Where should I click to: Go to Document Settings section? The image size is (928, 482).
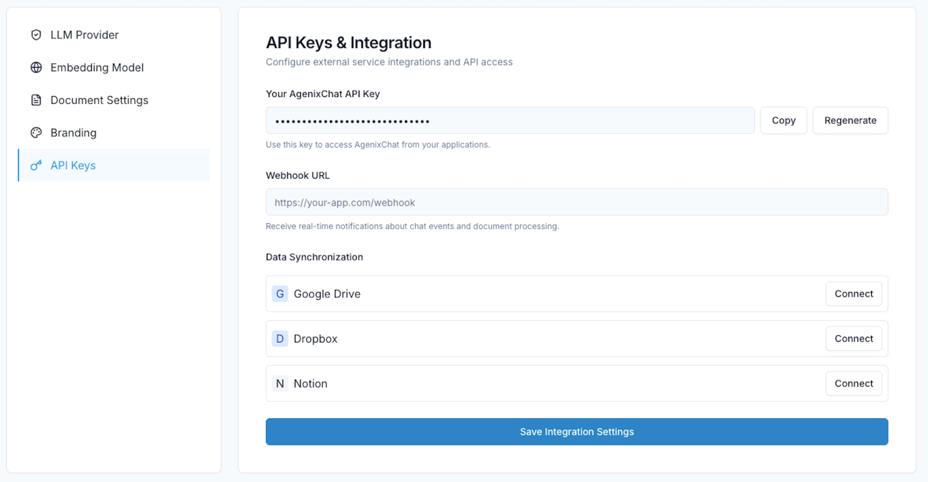(x=99, y=100)
